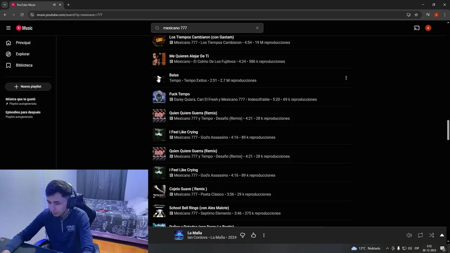Open the Chrome profile avatar
The image size is (450, 253).
pos(436,15)
